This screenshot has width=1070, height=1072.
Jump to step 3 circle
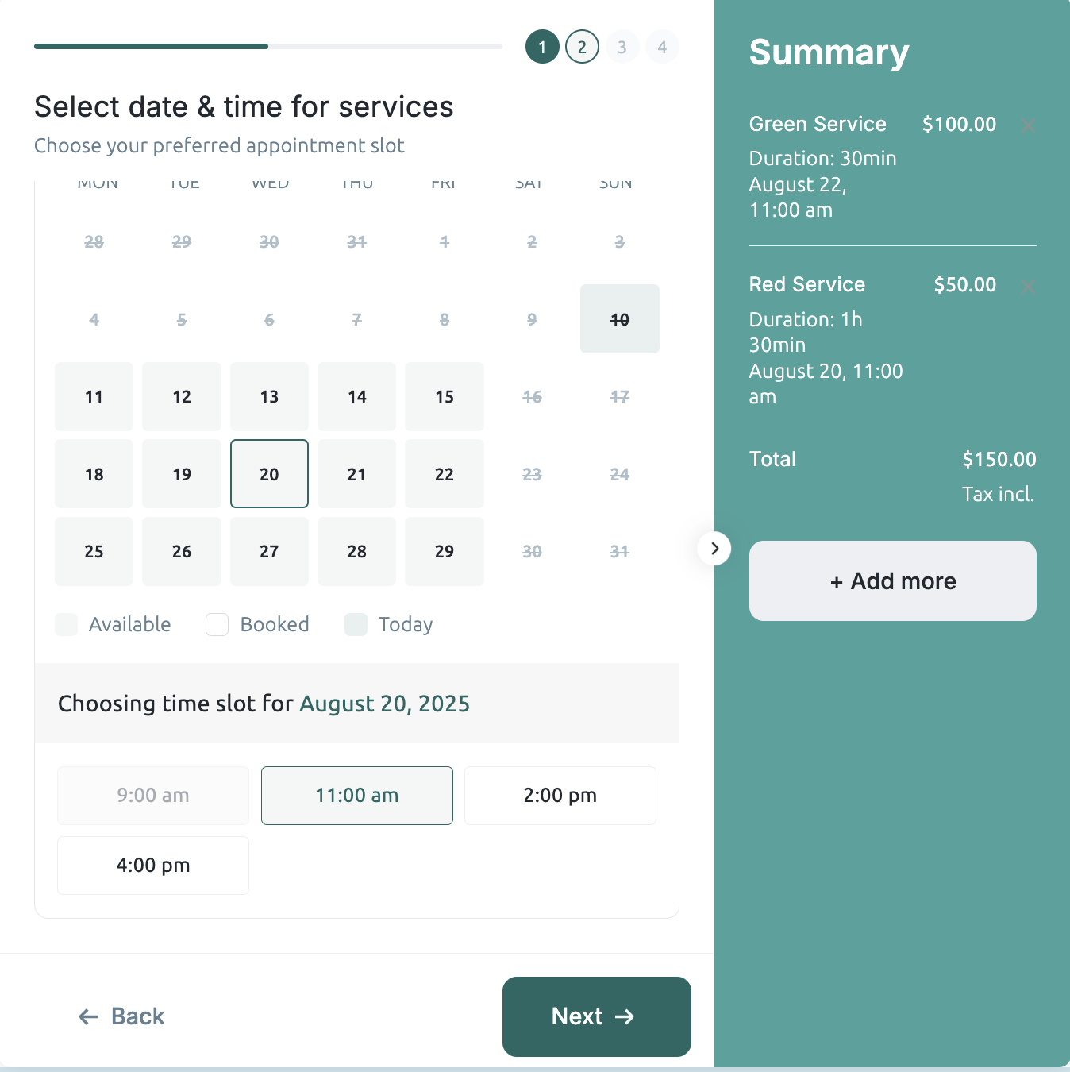point(622,47)
